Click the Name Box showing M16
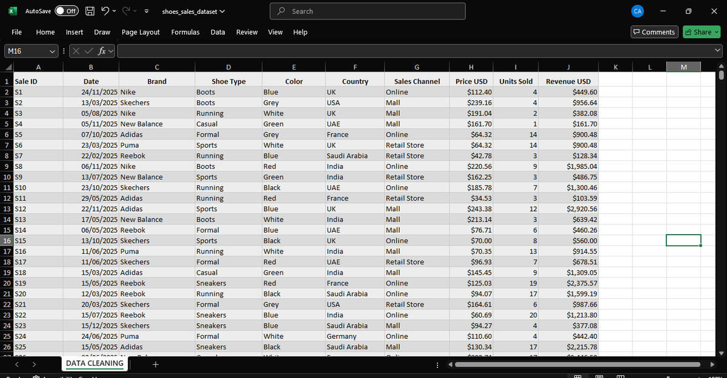The height and width of the screenshot is (378, 727). 27,51
